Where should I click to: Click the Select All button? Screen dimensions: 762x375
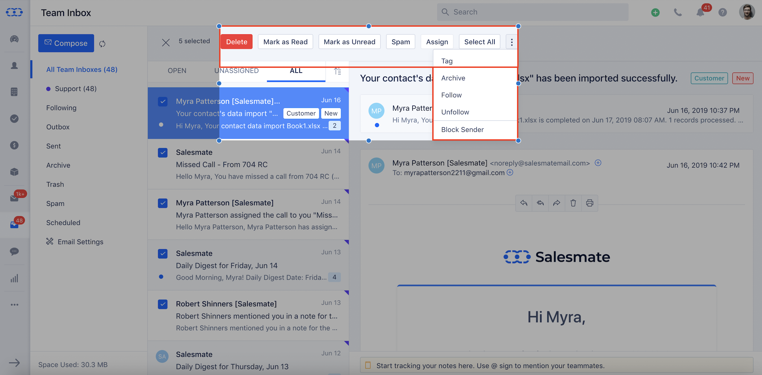(479, 42)
